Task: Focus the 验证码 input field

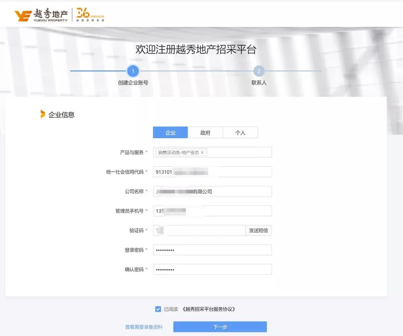Action: (x=199, y=230)
